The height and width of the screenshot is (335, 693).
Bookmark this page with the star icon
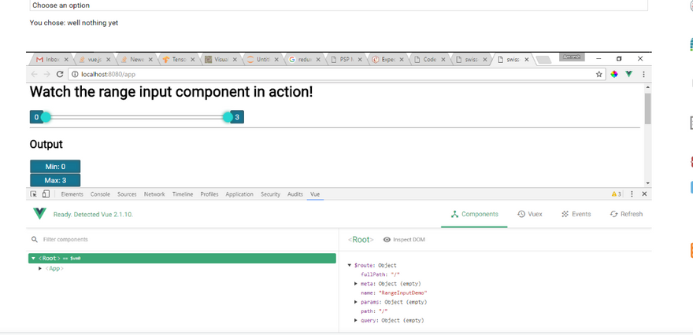599,74
